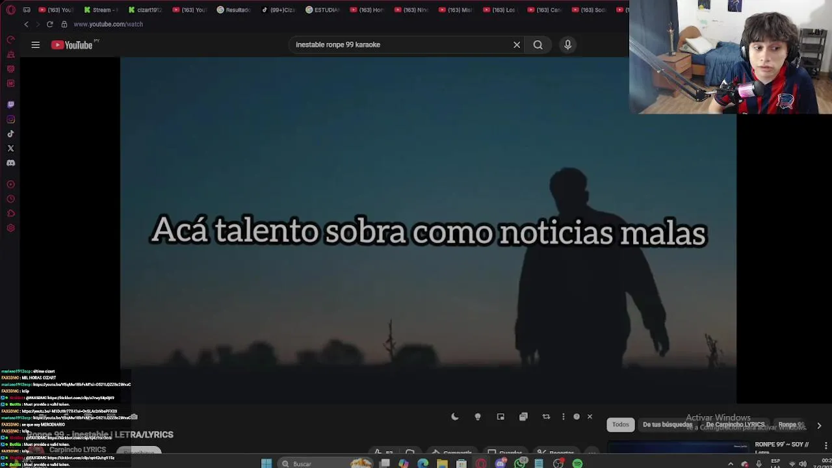Close the floating video toolbar
Viewport: 832px width, 468px height.
click(x=590, y=417)
